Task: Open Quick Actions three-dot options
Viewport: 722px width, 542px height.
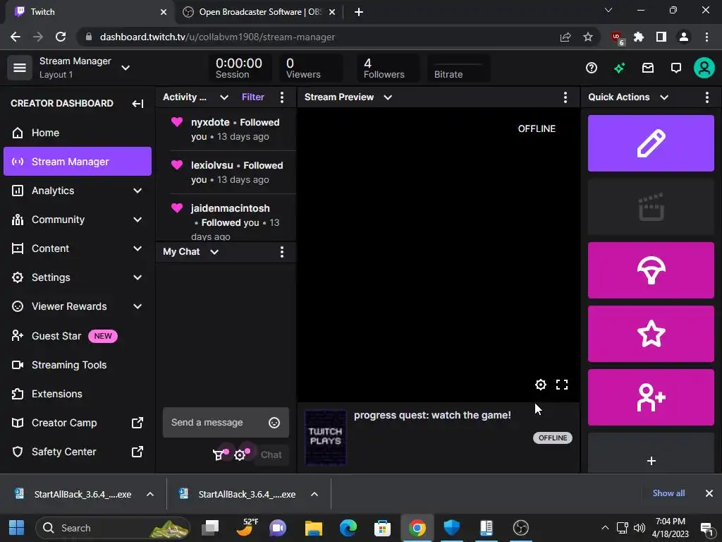Action: tap(706, 97)
